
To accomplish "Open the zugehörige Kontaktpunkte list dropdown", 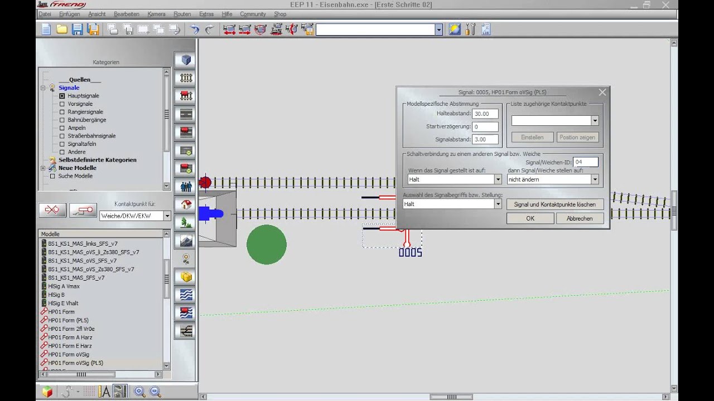I will [595, 120].
